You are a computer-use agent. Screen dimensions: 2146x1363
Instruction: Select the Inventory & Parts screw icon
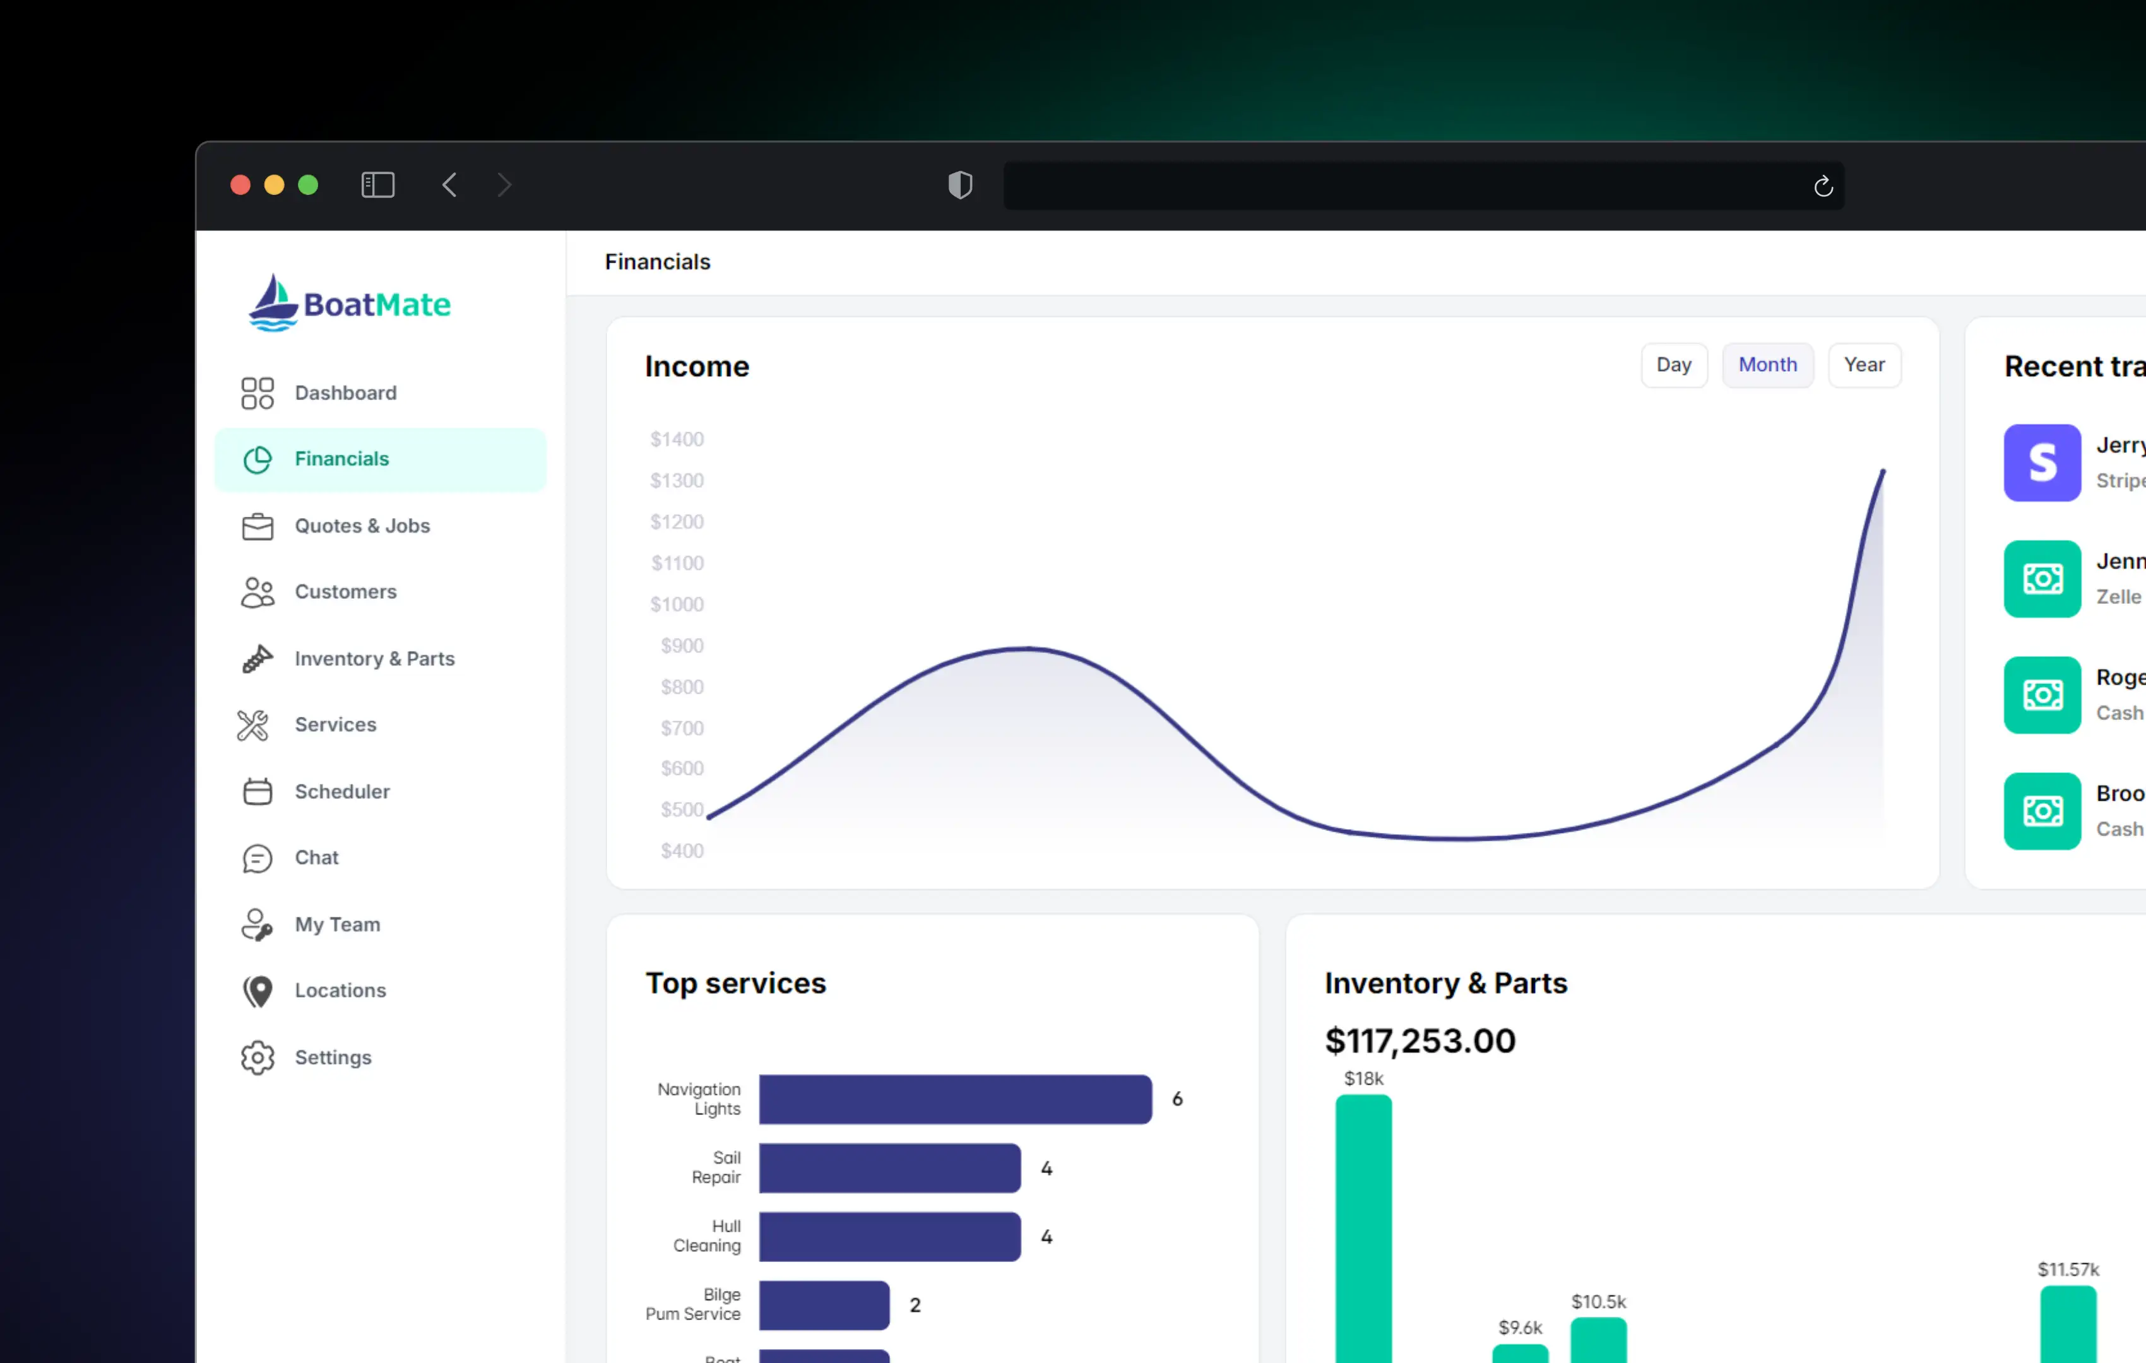pyautogui.click(x=257, y=658)
